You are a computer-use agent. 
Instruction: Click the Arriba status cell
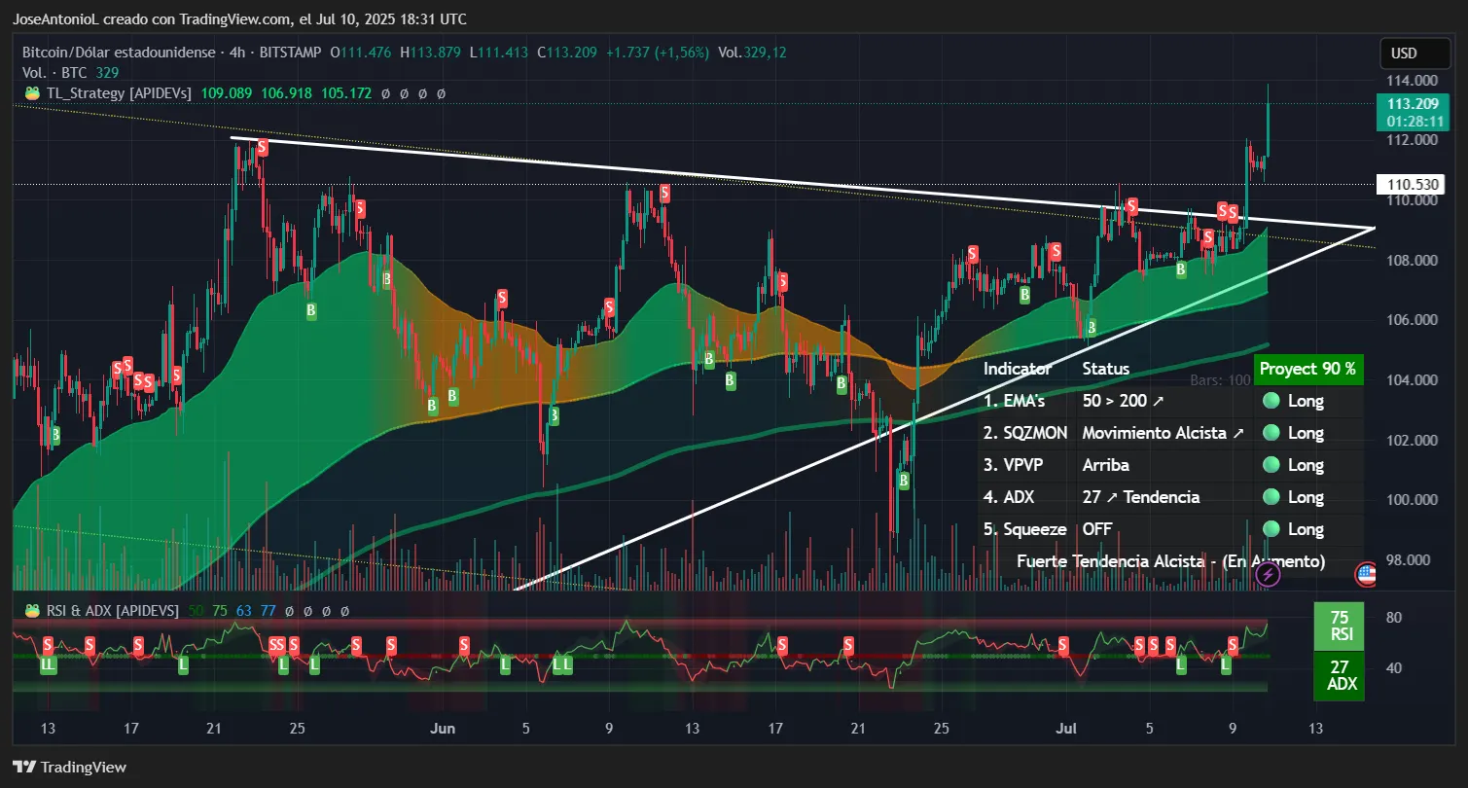1106,465
